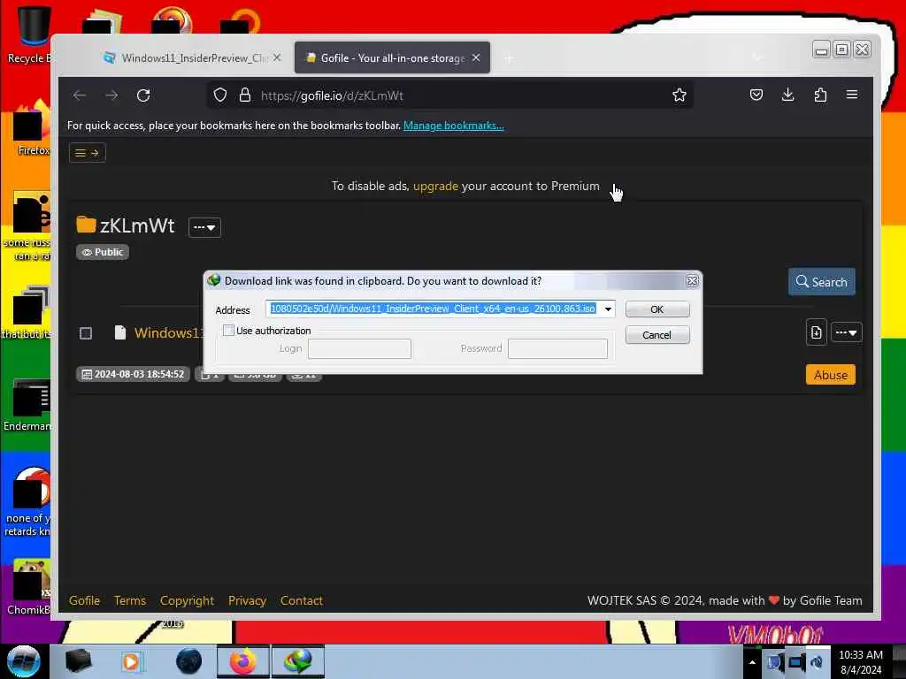Close the Windows11_InsiderPreview tab
The width and height of the screenshot is (906, 679).
[277, 57]
